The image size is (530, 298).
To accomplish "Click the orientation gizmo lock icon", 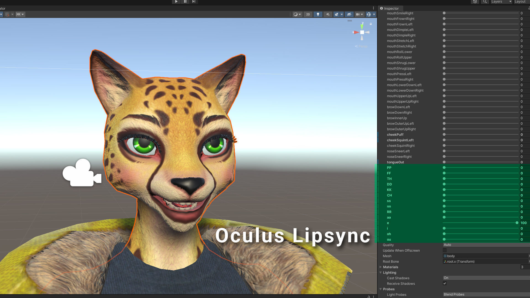I will click(x=371, y=24).
